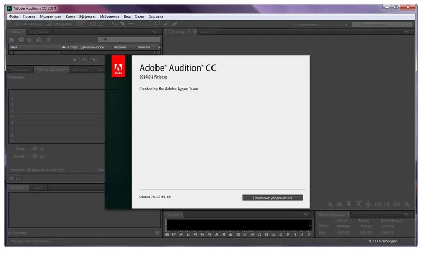Open the Мультитрек menu

point(50,16)
